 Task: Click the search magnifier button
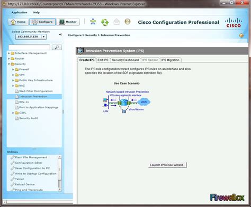(57, 48)
